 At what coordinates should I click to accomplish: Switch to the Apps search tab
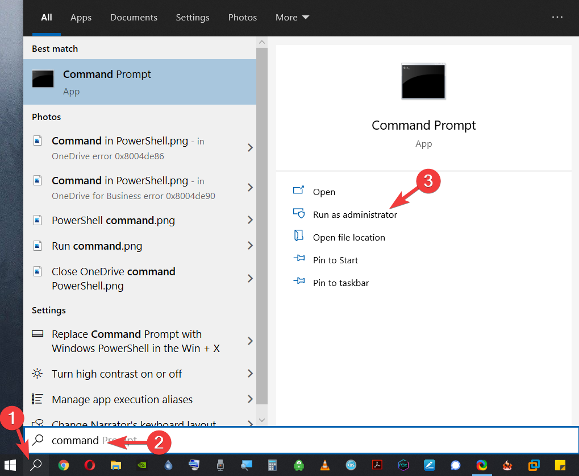point(81,18)
